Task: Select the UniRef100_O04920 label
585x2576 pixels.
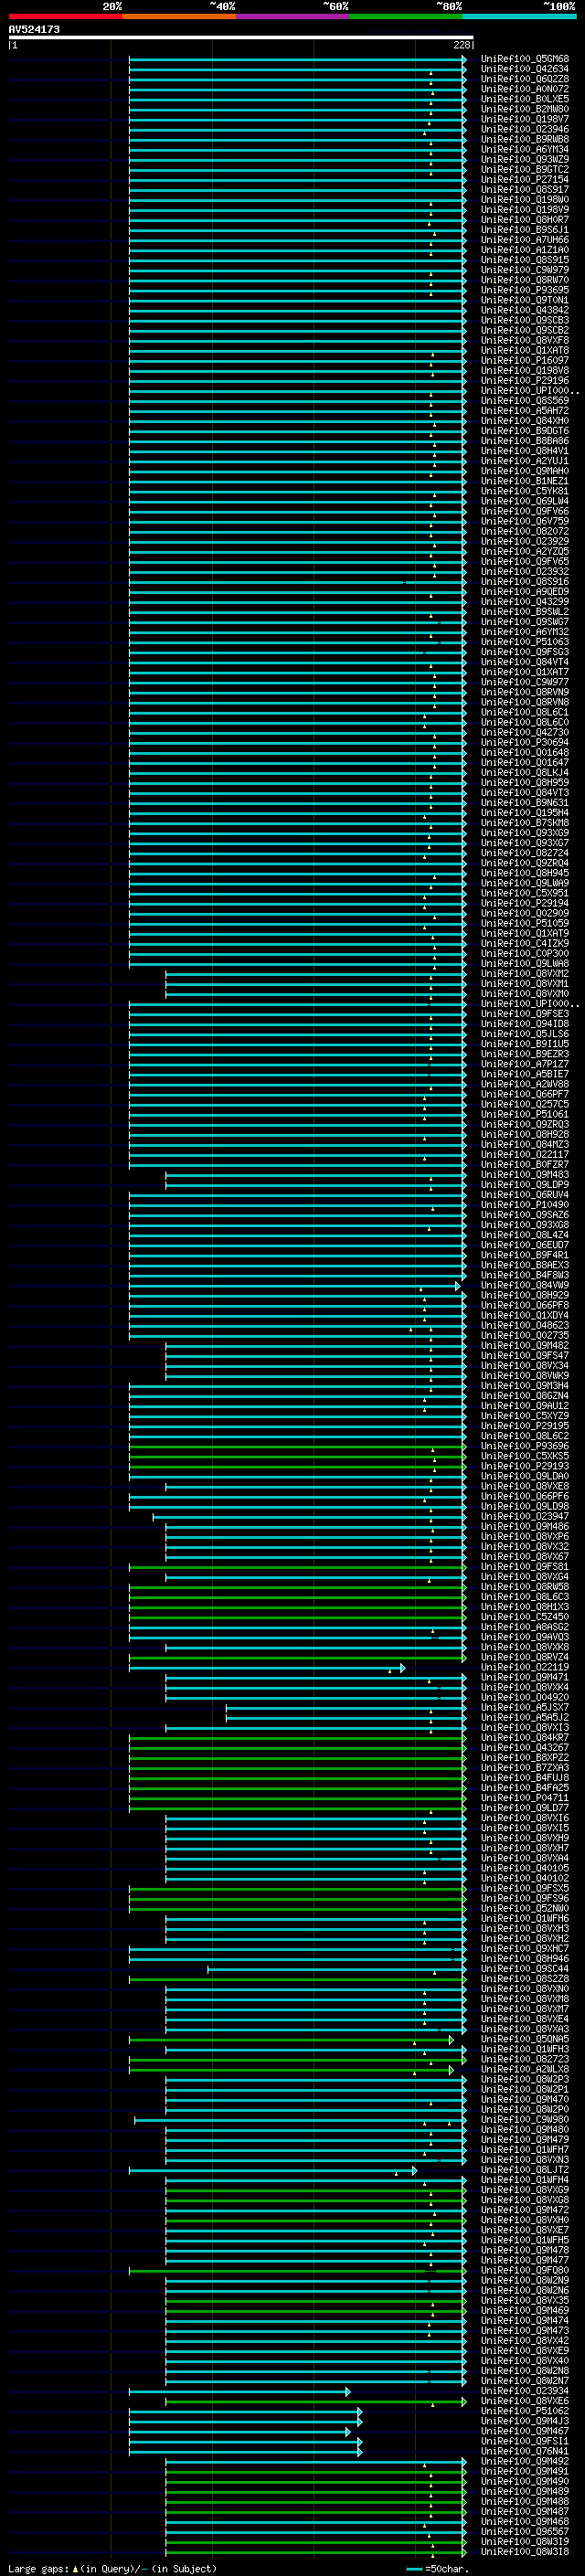Action: tap(525, 1698)
